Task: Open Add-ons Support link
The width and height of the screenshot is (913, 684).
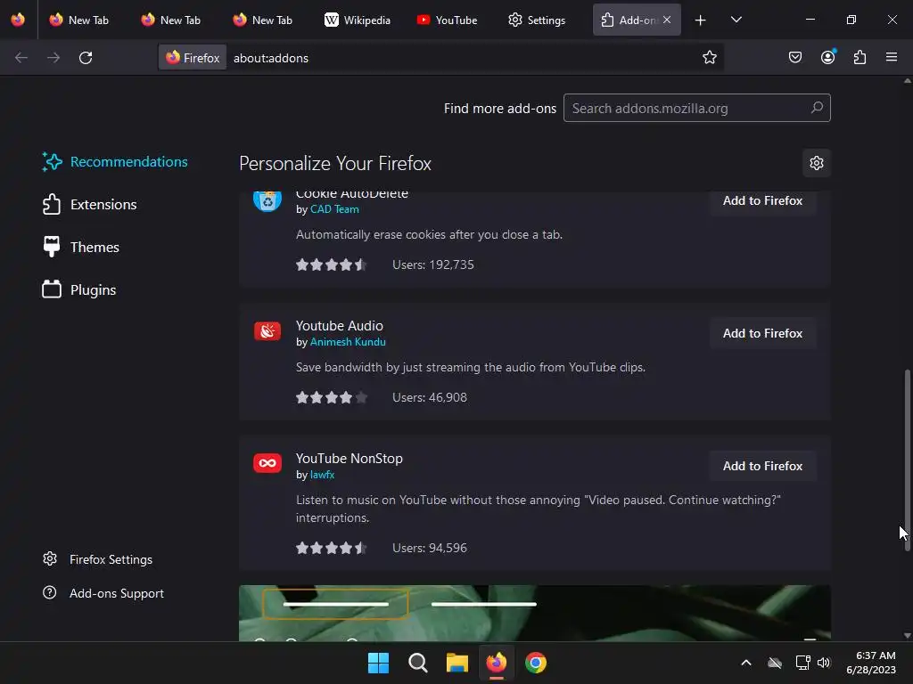Action: (103, 593)
